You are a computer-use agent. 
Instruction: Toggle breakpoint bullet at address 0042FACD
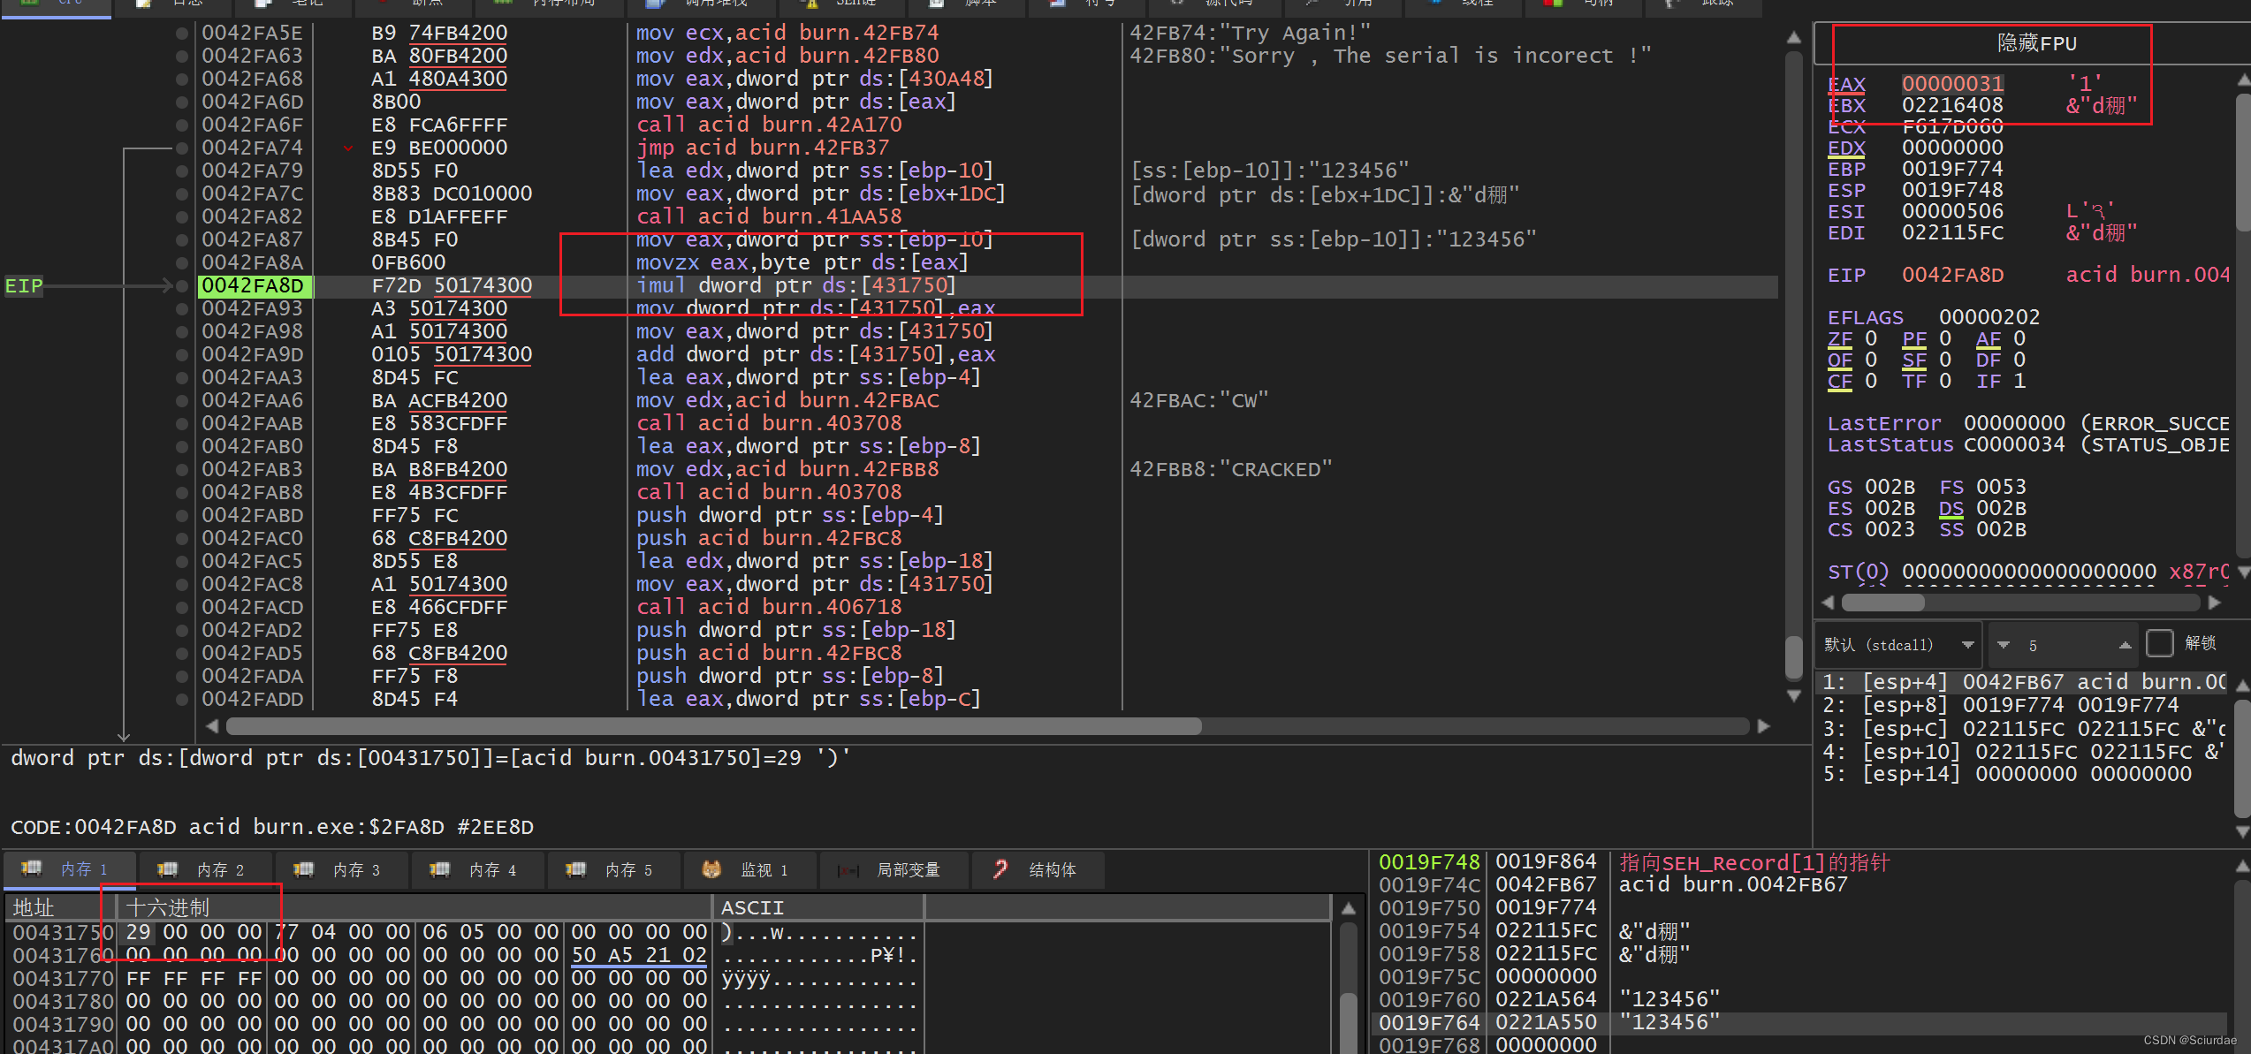(x=181, y=607)
